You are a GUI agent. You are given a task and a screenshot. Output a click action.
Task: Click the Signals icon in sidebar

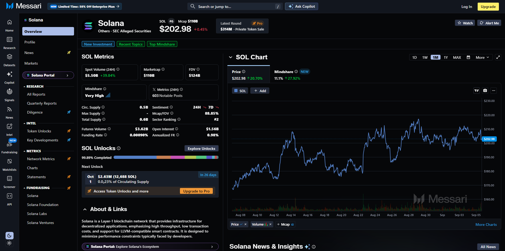[9, 92]
